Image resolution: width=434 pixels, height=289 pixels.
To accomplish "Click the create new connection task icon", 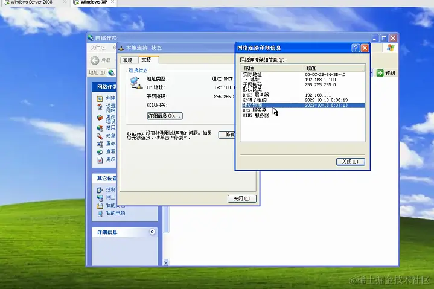I will [100, 98].
